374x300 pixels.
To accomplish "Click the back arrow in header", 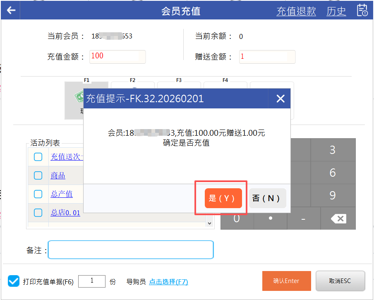I will 11,10.
